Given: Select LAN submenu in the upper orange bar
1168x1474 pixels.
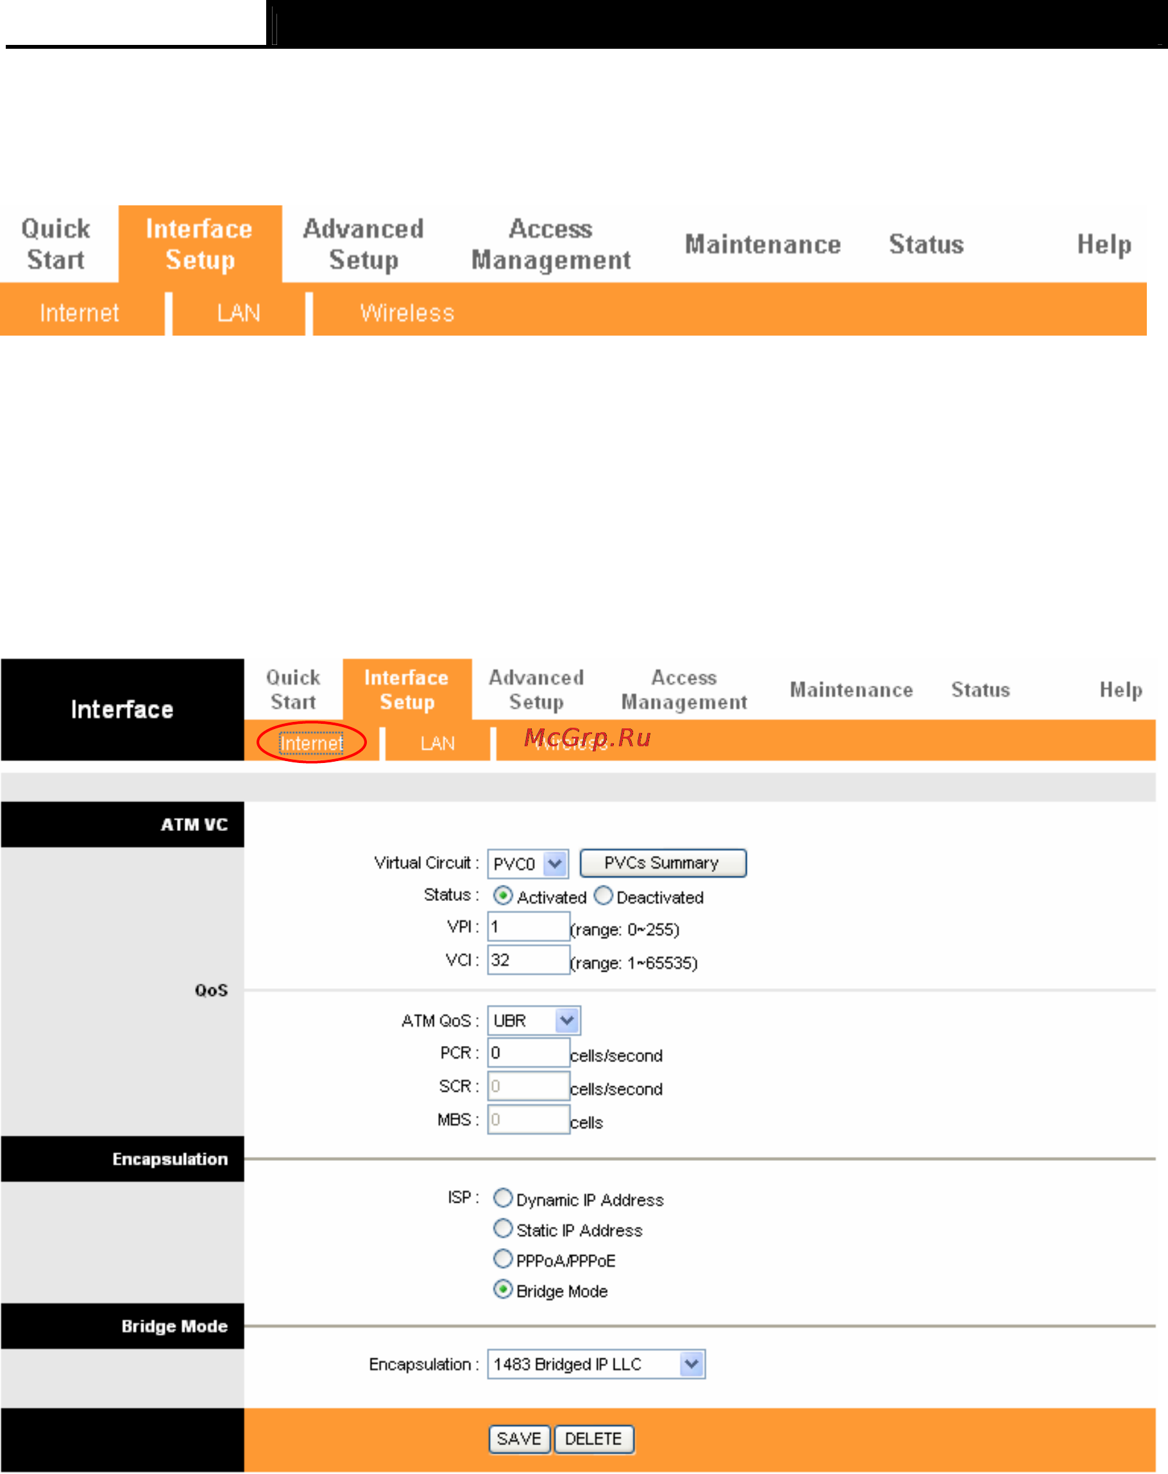Looking at the screenshot, I should (239, 313).
